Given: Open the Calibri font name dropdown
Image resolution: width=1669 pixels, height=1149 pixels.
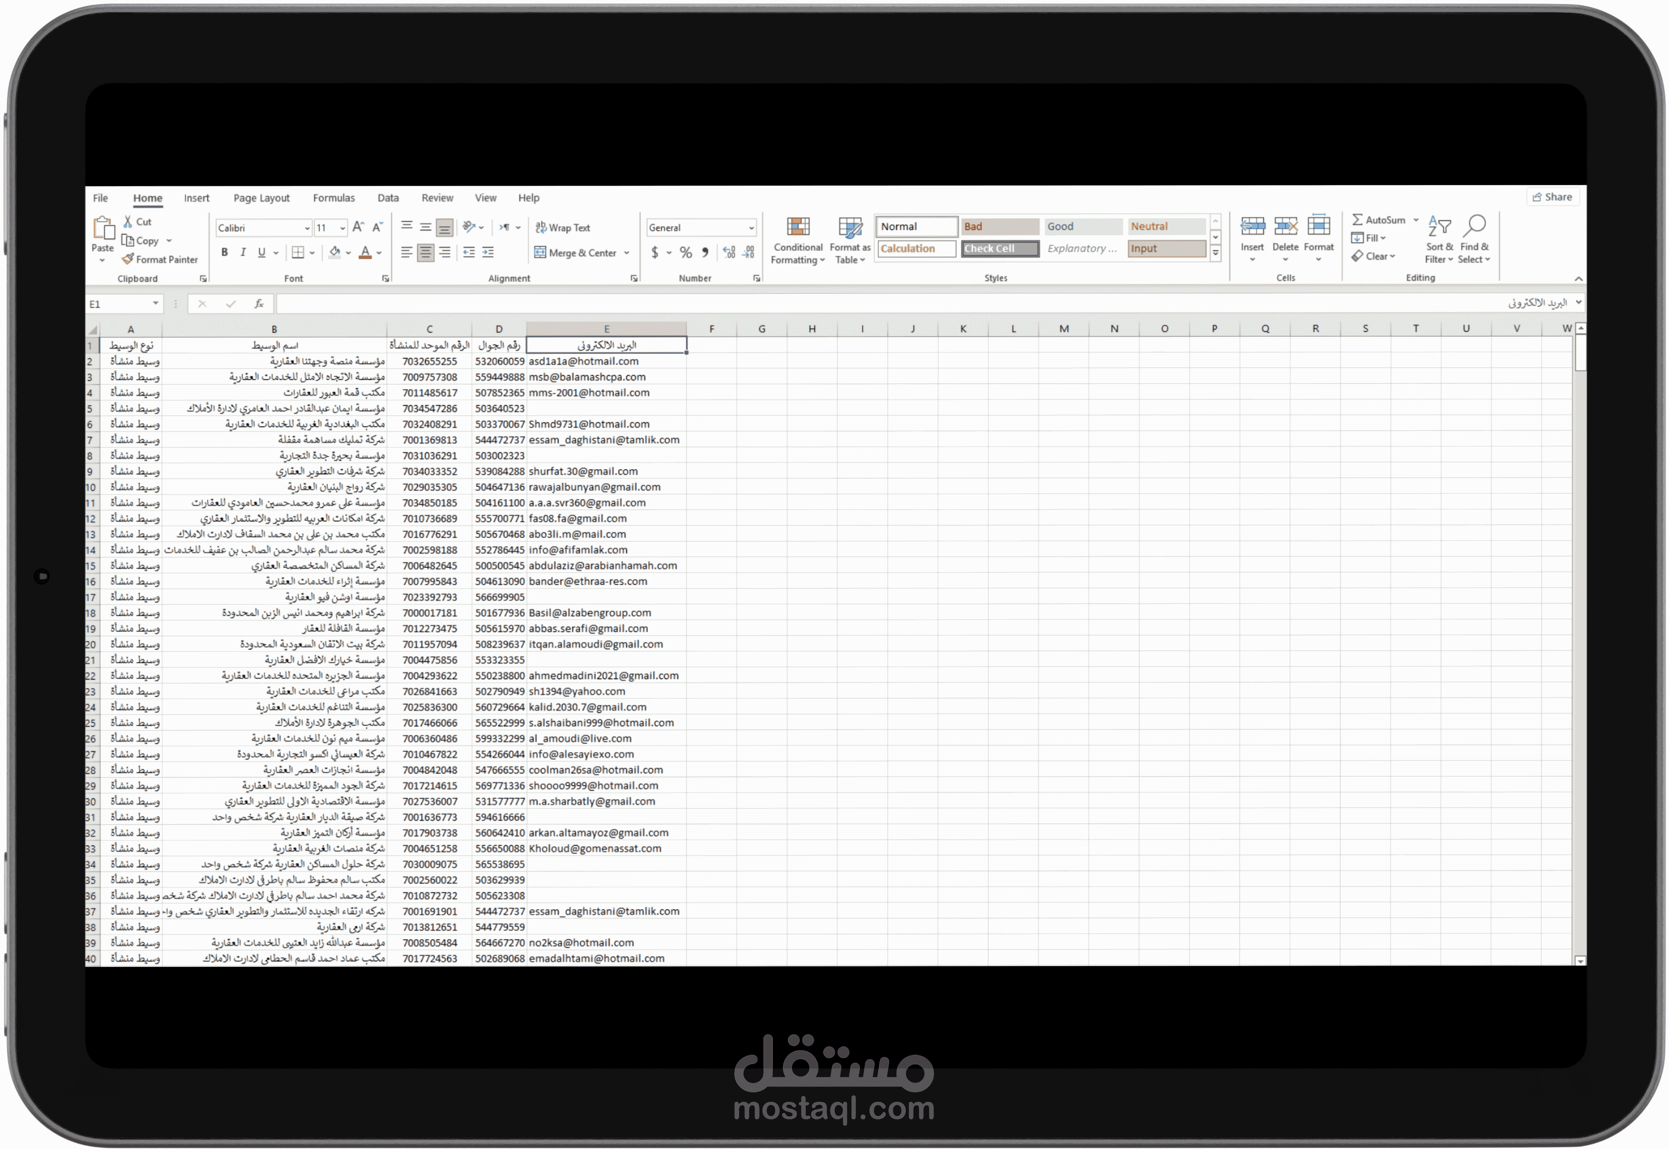Looking at the screenshot, I should coord(307,228).
